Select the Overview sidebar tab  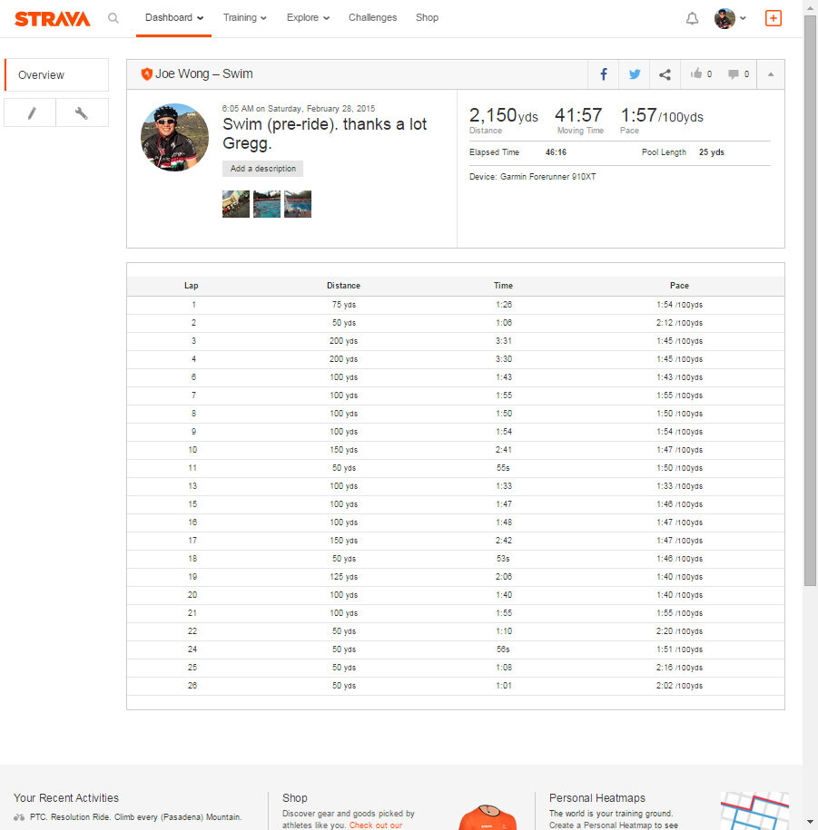coord(56,75)
